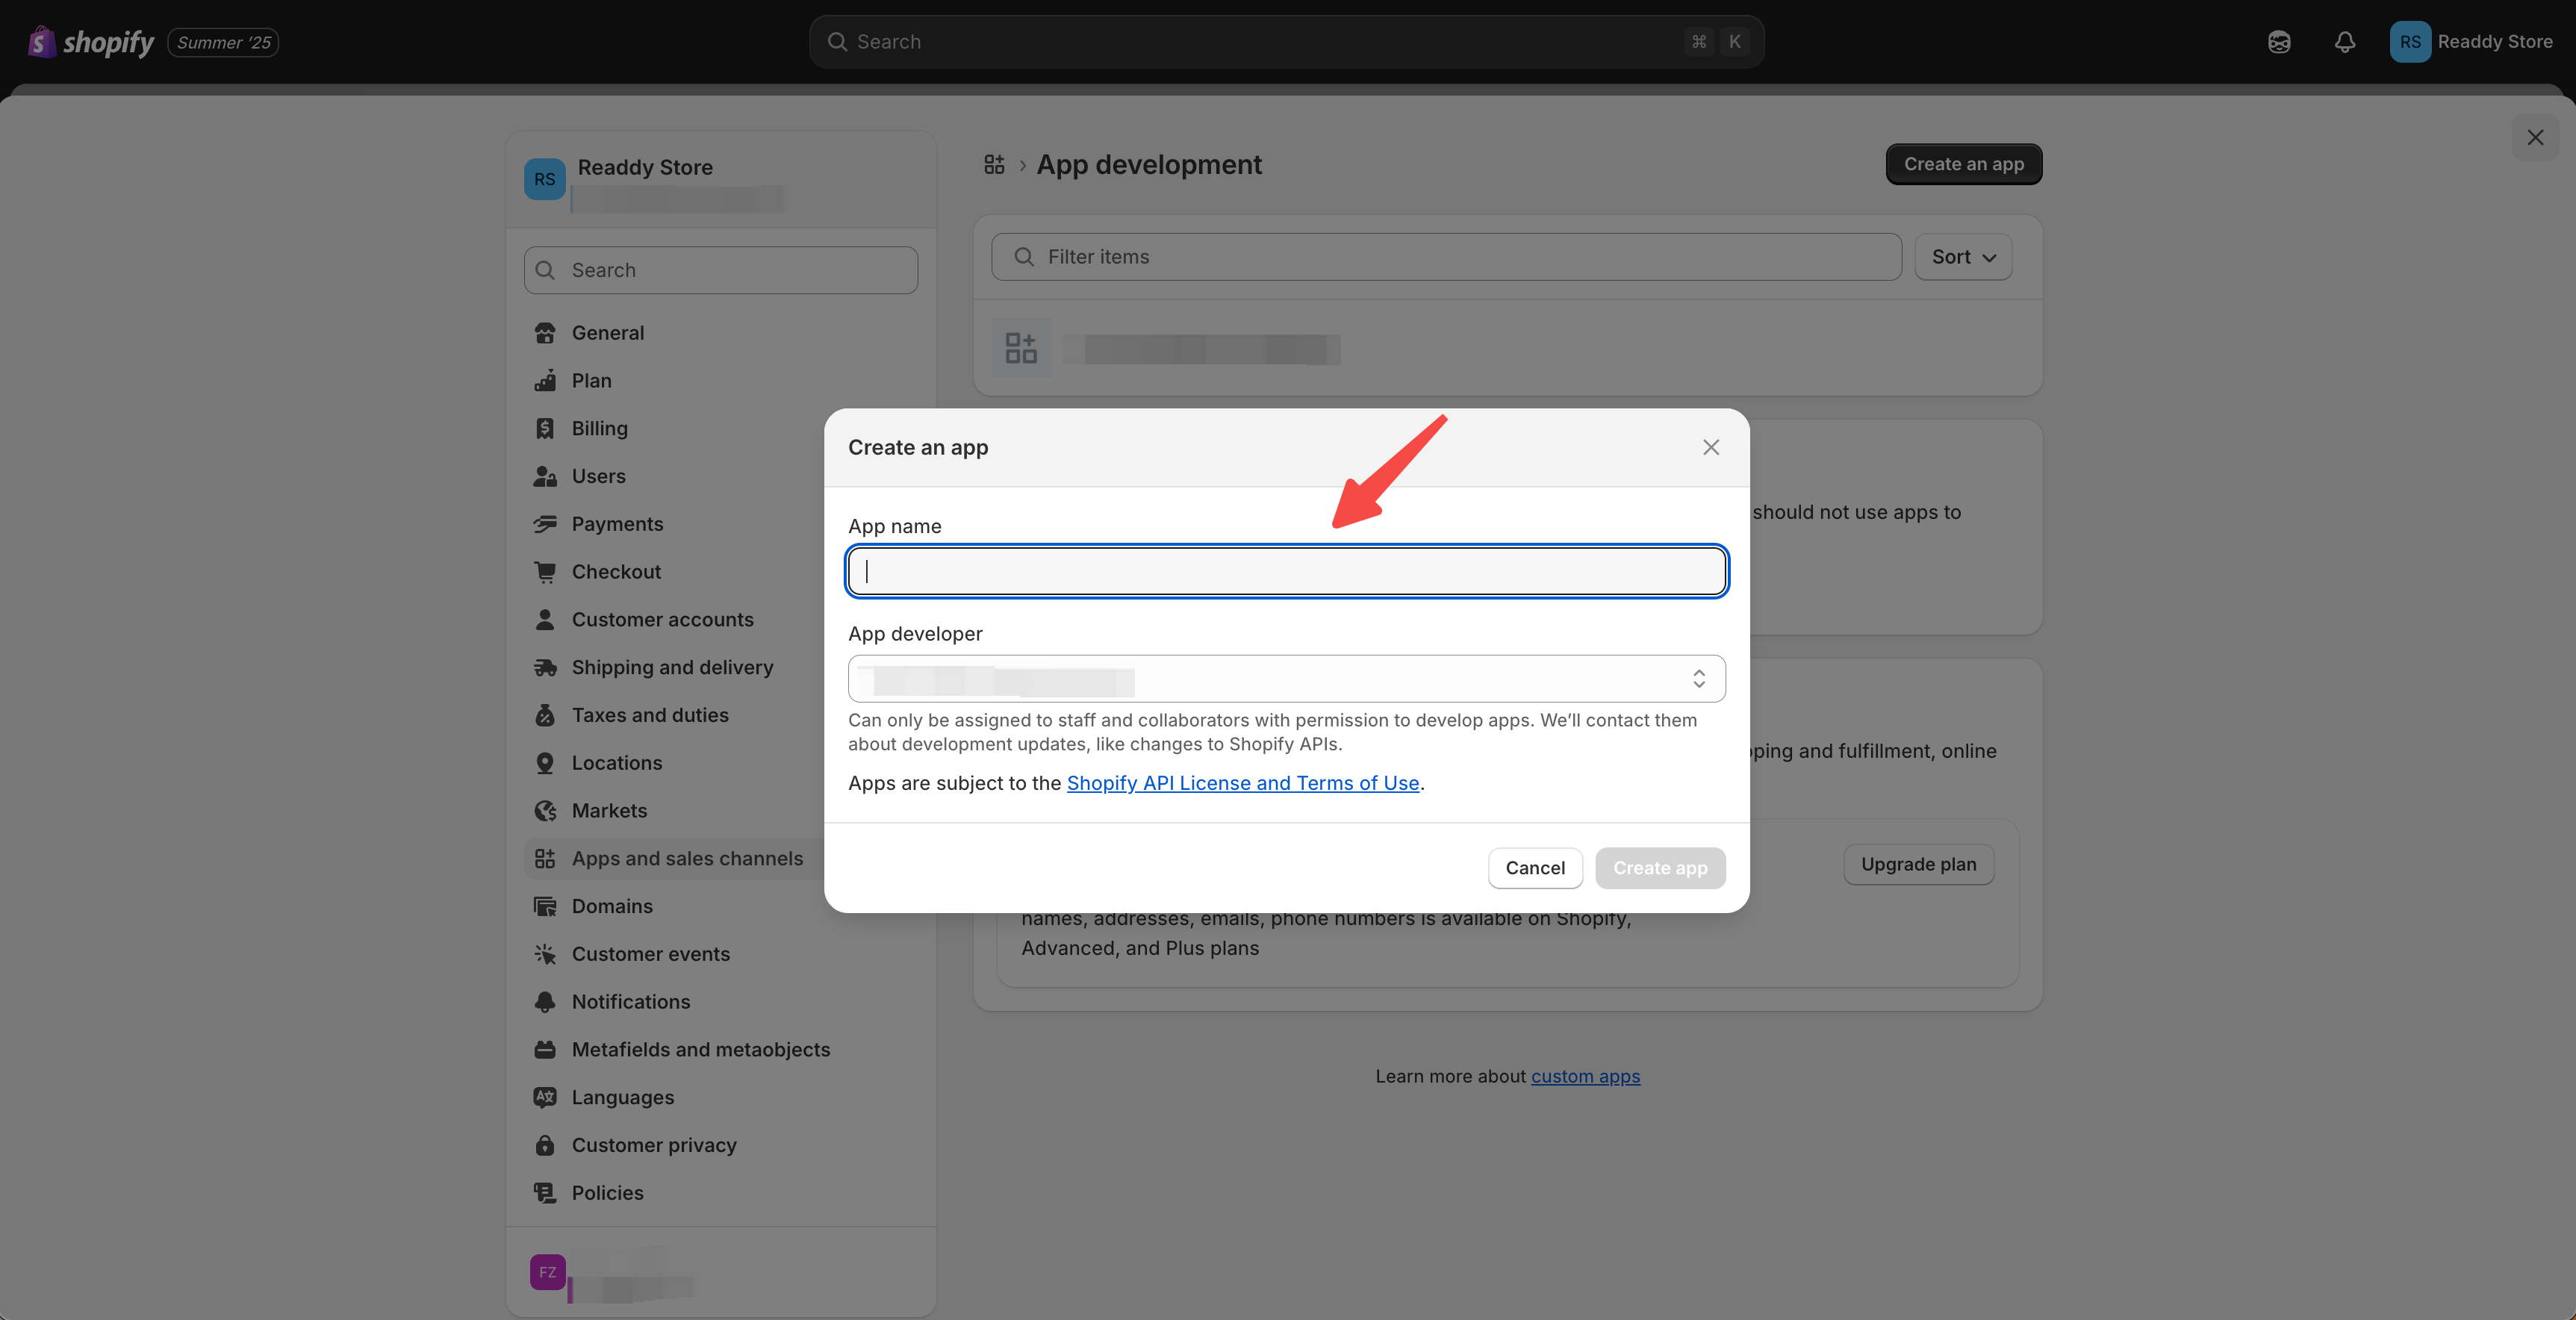Click the Markets globe icon
The image size is (2576, 1320).
click(x=545, y=811)
